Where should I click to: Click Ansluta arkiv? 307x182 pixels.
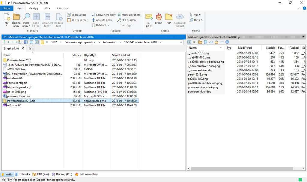tap(102, 20)
